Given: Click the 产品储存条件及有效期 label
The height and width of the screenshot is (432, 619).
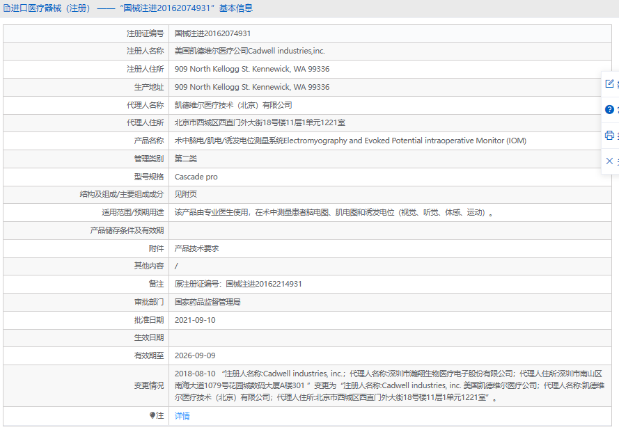Looking at the screenshot, I should point(127,230).
